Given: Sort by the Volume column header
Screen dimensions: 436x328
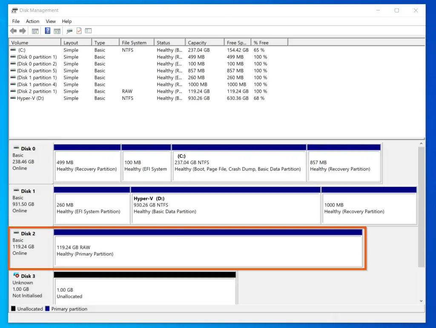Looking at the screenshot, I should coord(35,42).
